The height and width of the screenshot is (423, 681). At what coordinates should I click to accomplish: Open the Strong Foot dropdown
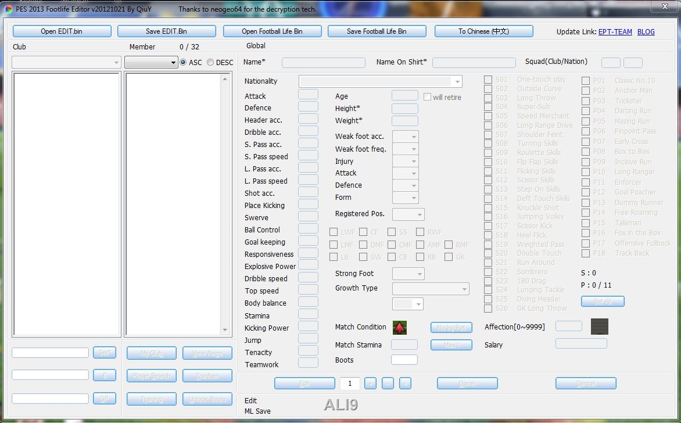tap(408, 274)
